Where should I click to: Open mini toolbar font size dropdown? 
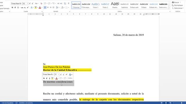pos(58,75)
